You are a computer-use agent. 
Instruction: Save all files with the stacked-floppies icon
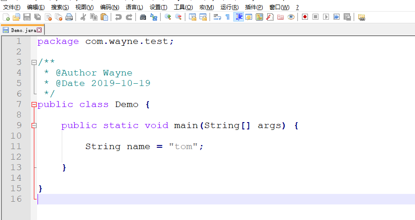[38, 17]
